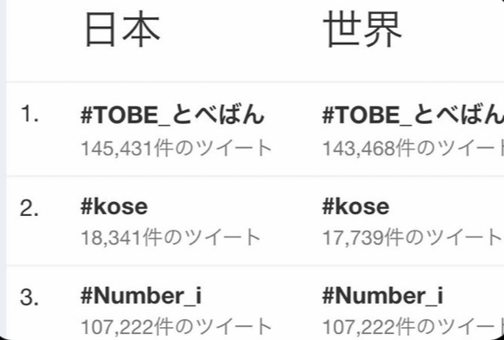Select rank number 1.
This screenshot has height=340, width=504.
[30, 114]
